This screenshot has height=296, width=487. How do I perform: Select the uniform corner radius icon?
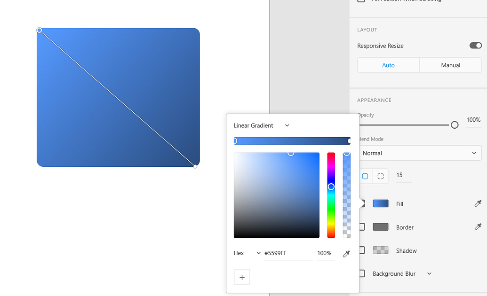(x=365, y=176)
